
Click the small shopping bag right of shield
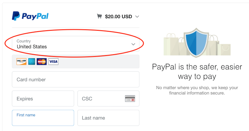[225, 50]
